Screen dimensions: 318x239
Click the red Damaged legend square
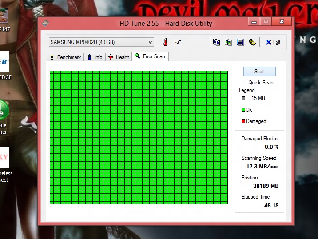pyautogui.click(x=243, y=121)
